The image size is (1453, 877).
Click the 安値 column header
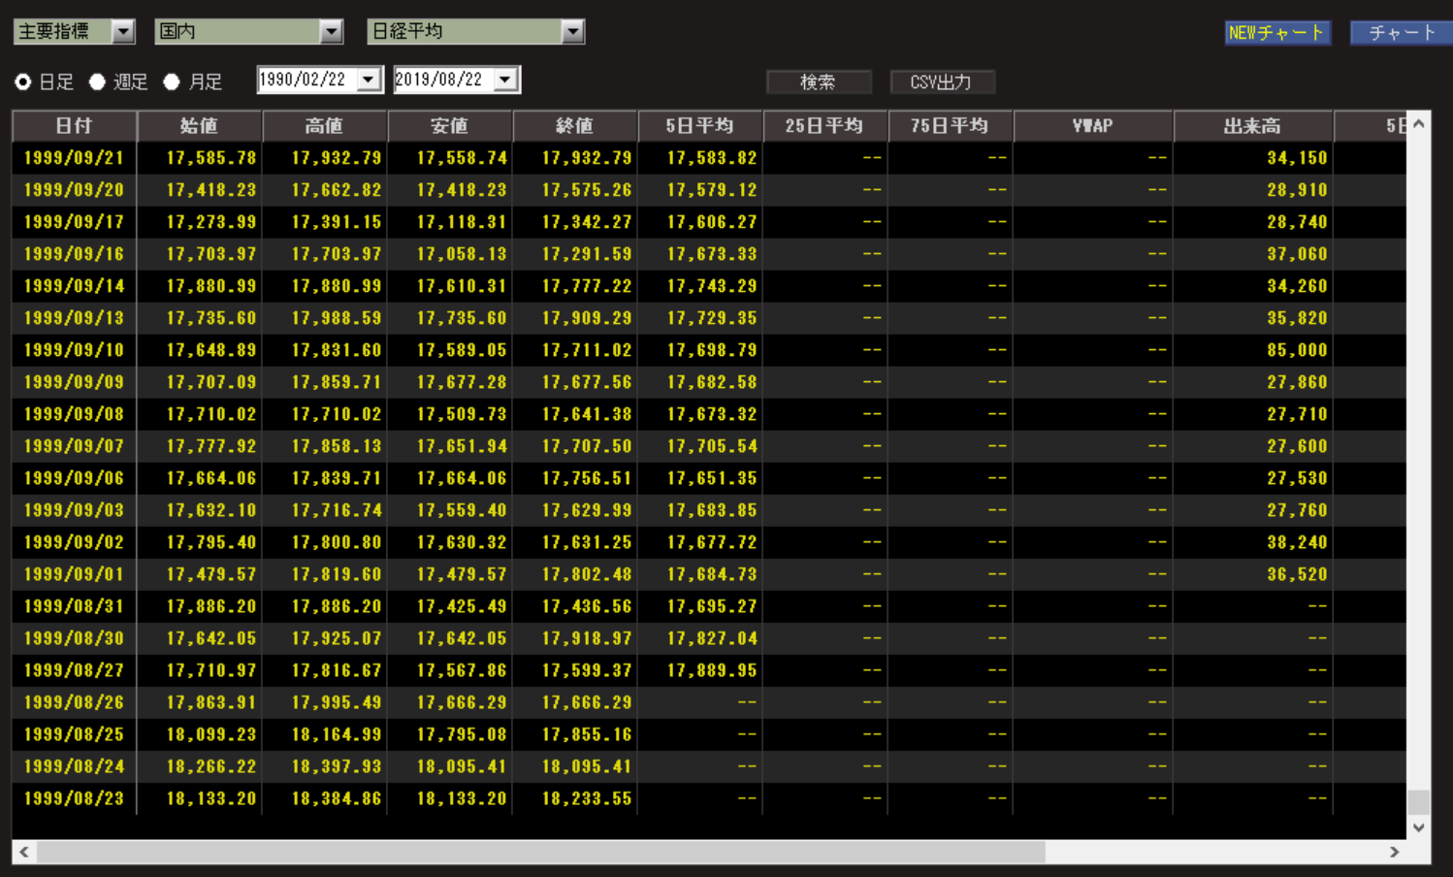[449, 125]
